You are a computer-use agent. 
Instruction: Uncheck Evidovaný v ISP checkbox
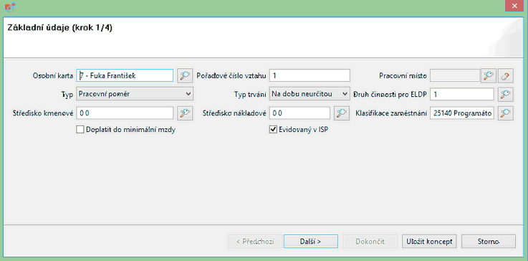(273, 130)
